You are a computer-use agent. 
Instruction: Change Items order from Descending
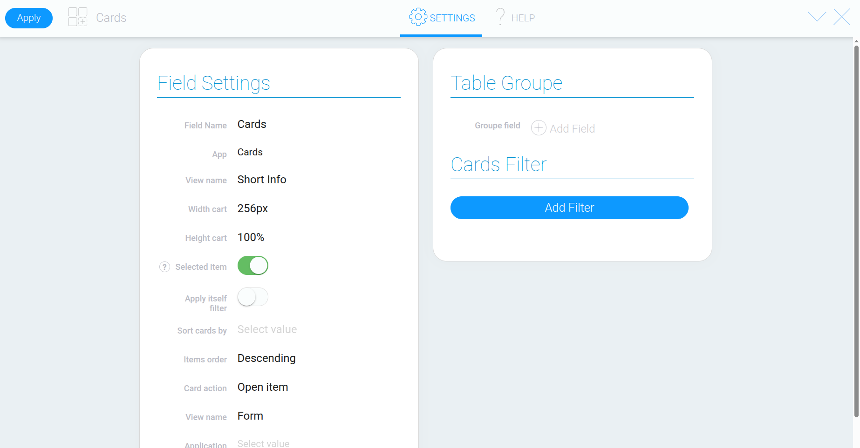coord(266,358)
